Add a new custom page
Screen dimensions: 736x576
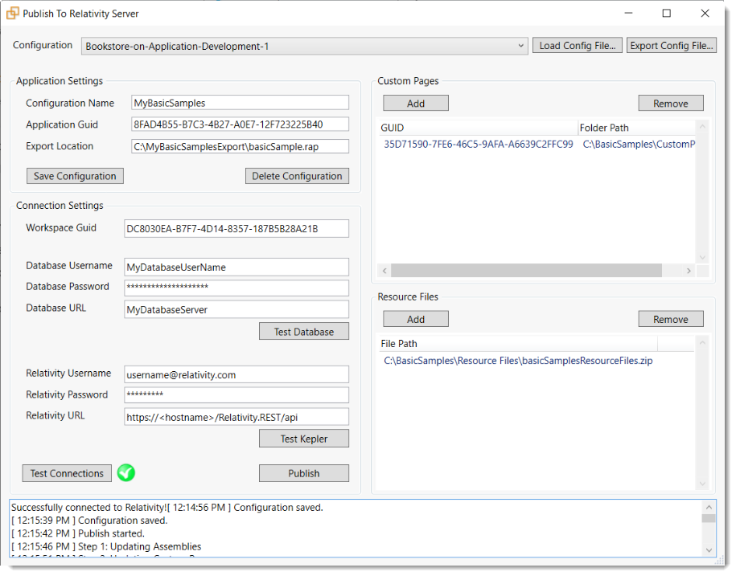[416, 103]
